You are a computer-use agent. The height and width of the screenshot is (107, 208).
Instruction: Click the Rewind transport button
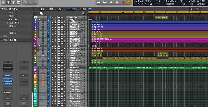(x=99, y=2)
